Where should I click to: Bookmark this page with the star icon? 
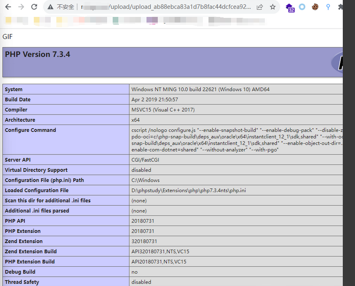coord(272,7)
